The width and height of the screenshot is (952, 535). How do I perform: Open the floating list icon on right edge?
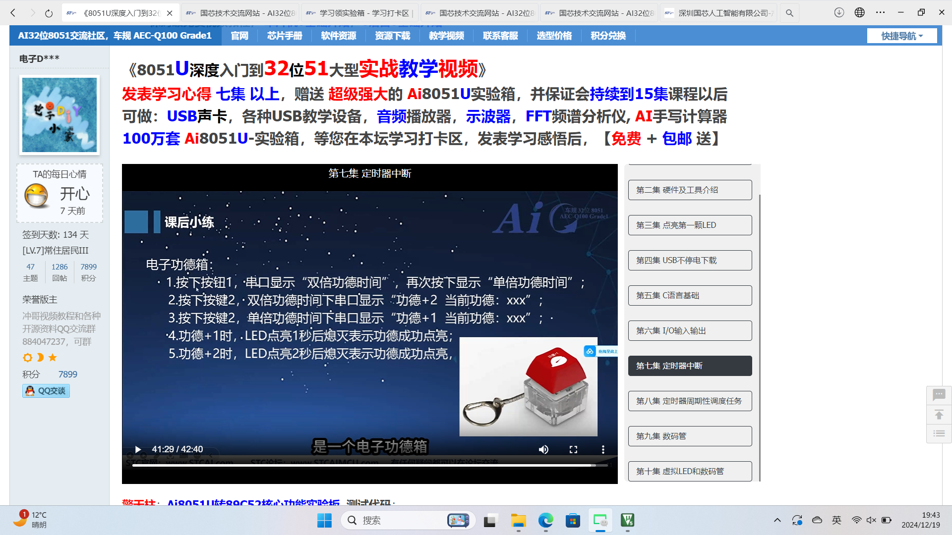(x=939, y=433)
